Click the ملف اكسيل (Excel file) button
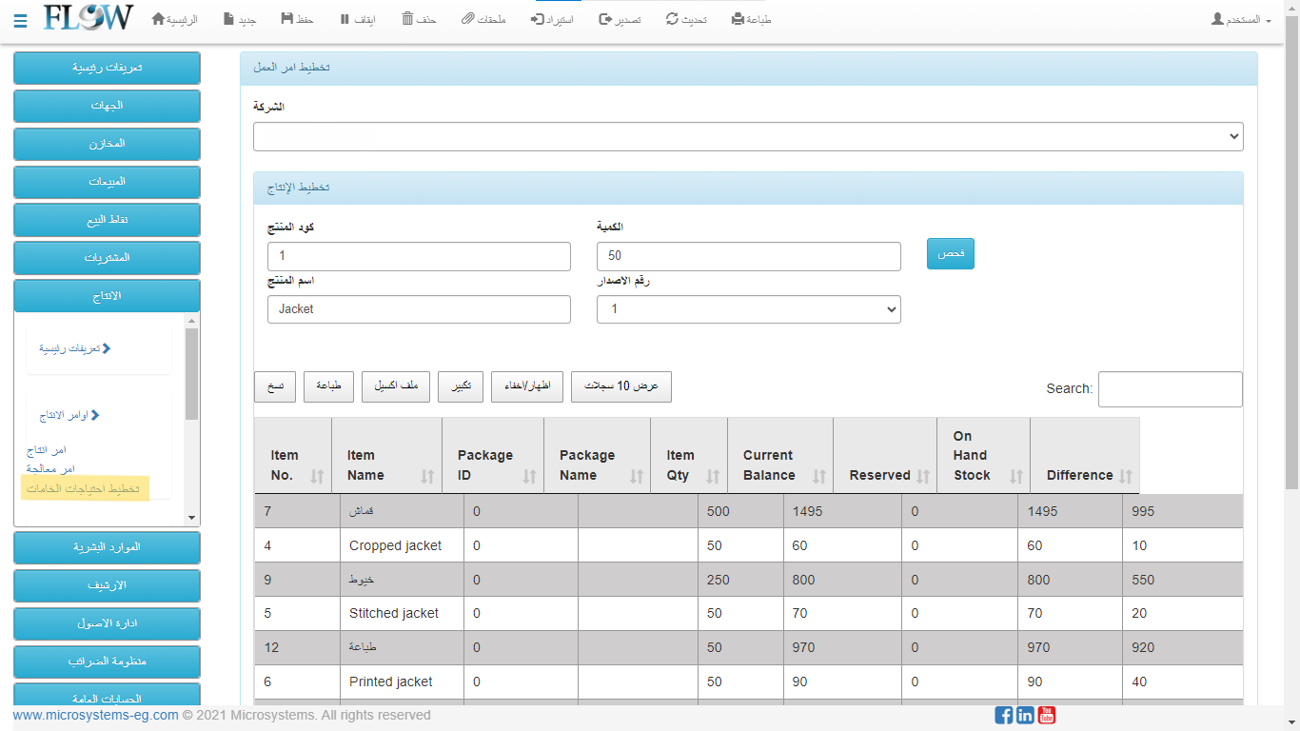Image resolution: width=1300 pixels, height=731 pixels. (396, 386)
